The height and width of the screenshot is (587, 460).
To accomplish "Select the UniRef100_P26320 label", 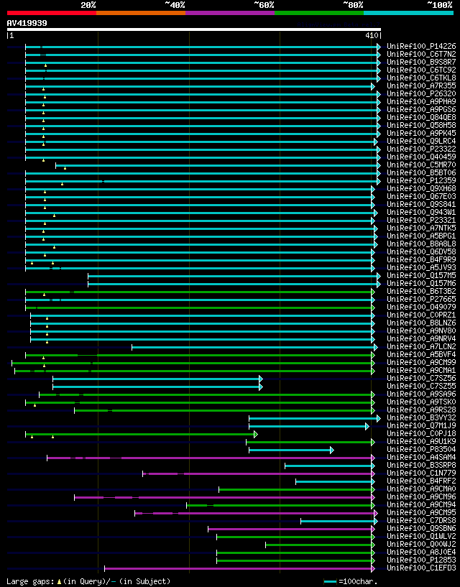I will coord(421,93).
